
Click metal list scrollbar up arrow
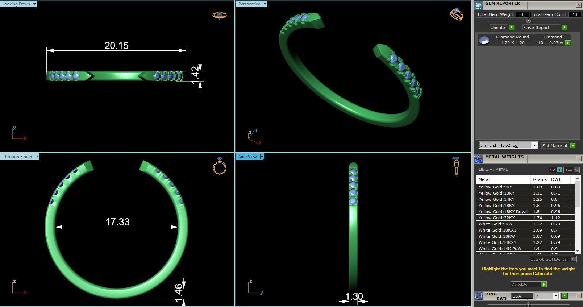578,178
